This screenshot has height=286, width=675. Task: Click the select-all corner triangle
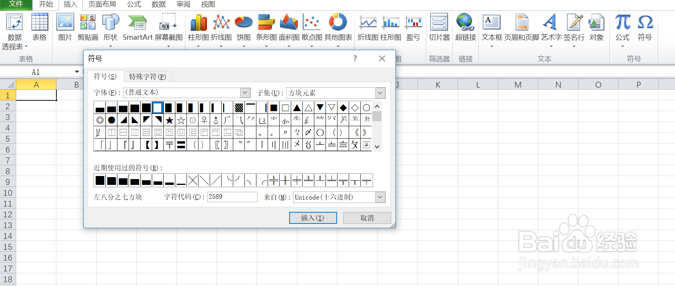(x=8, y=84)
